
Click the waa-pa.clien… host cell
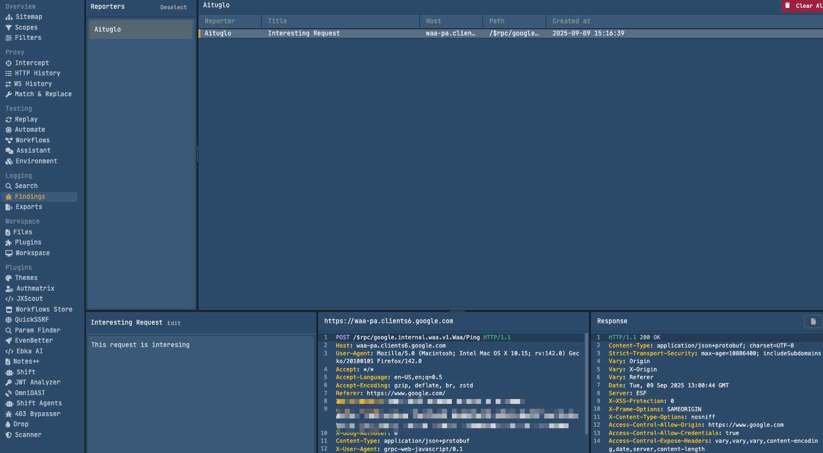450,34
